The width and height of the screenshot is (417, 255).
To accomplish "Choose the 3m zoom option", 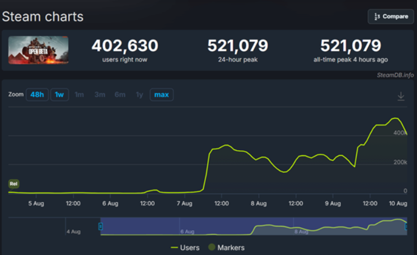I will pos(100,95).
